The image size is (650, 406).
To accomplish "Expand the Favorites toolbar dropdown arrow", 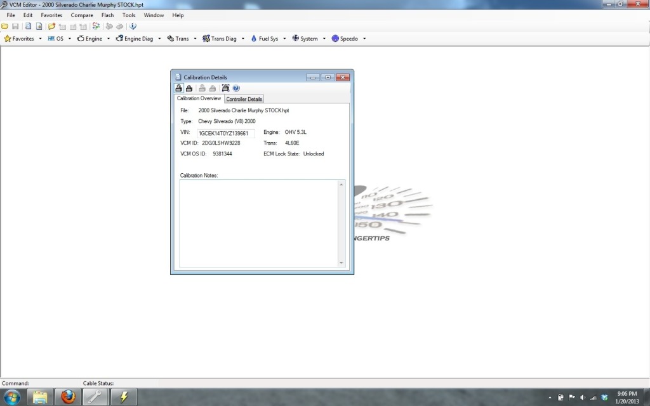I will click(x=40, y=39).
